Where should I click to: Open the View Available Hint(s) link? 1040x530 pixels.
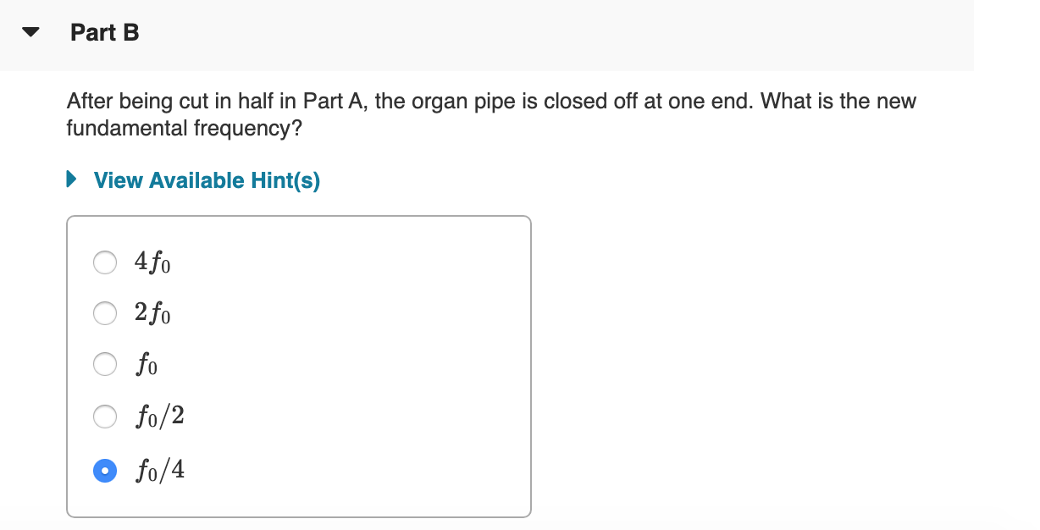click(x=207, y=179)
